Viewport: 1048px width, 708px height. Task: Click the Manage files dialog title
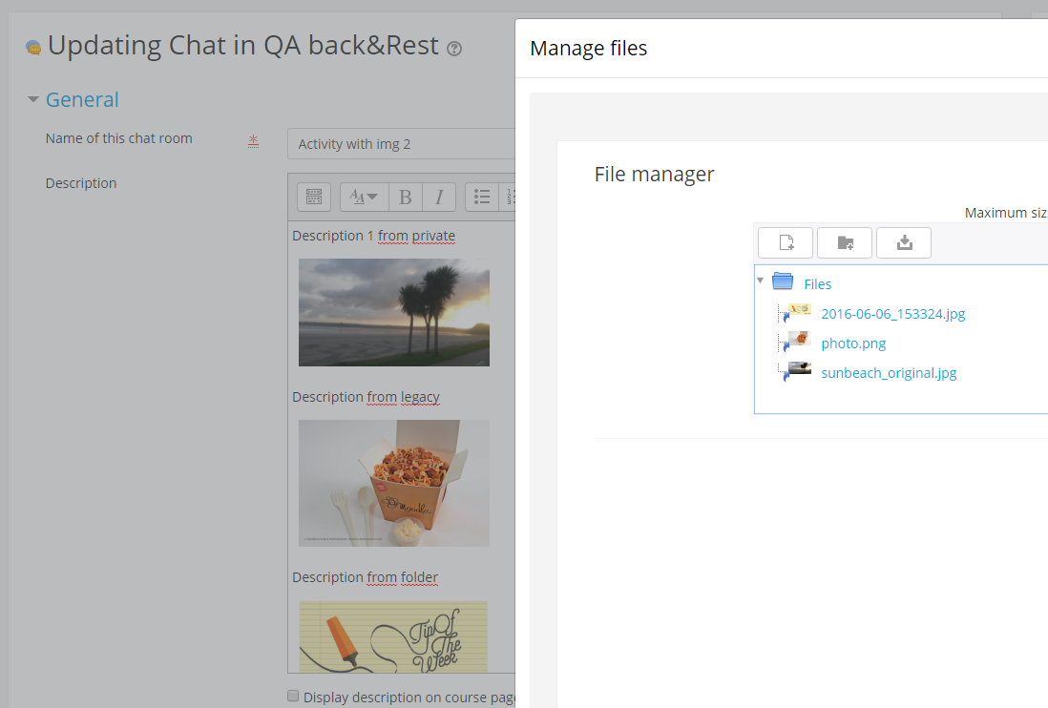click(588, 48)
